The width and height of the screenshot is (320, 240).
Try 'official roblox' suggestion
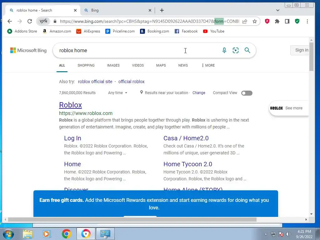click(x=132, y=82)
